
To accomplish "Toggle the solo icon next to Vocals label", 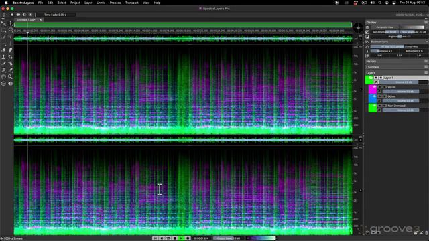I will pos(384,87).
